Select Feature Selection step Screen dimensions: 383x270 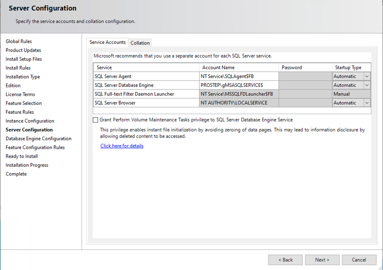click(x=24, y=103)
